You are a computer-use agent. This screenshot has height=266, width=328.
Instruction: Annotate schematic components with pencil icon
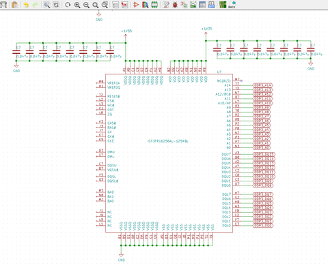tap(166, 5)
